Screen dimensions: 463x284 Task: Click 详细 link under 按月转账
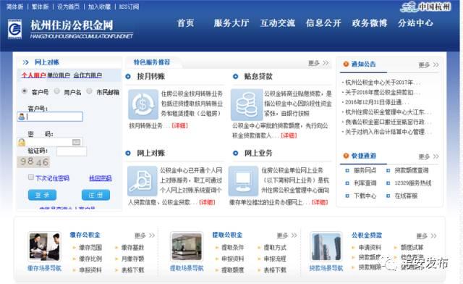[180, 125]
